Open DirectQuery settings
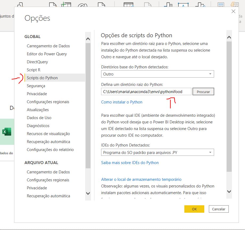The width and height of the screenshot is (245, 230). (x=37, y=62)
